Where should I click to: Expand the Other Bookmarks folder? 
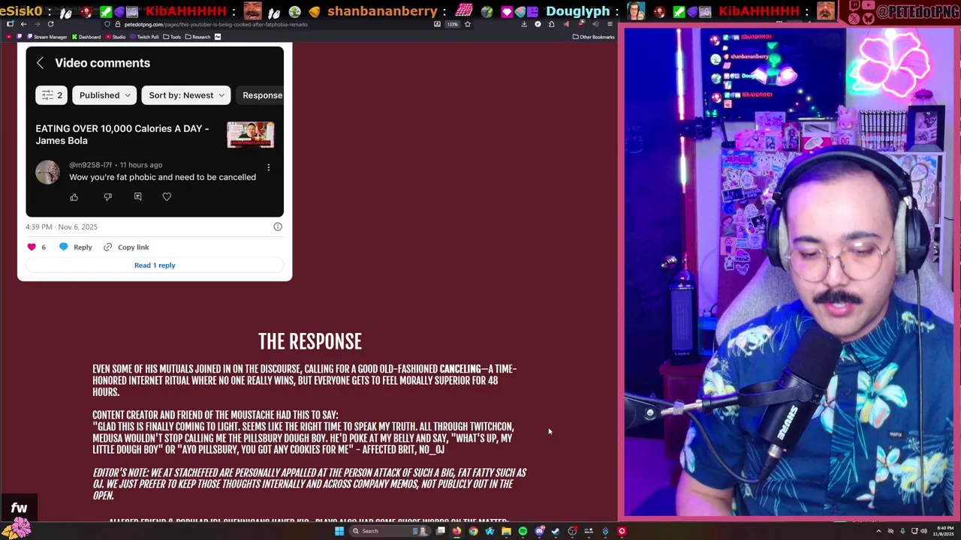coord(594,37)
